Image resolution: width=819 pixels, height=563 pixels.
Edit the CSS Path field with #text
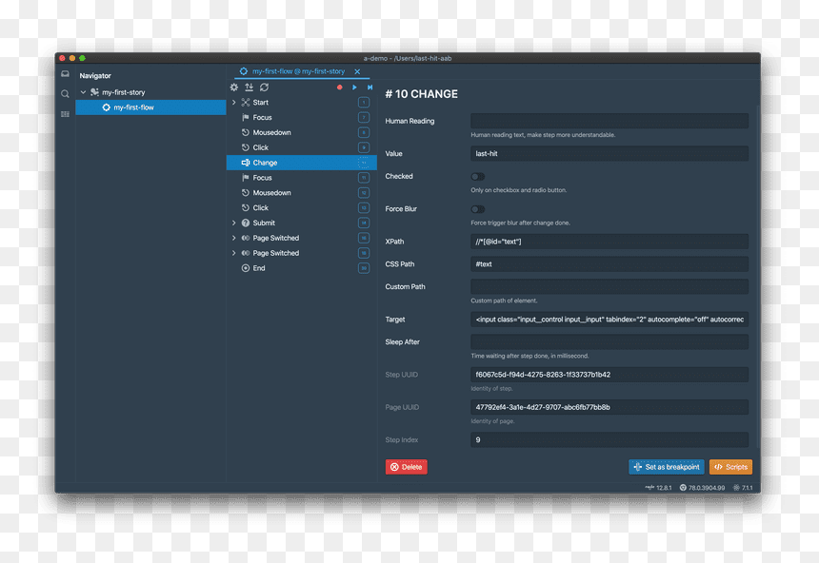609,264
